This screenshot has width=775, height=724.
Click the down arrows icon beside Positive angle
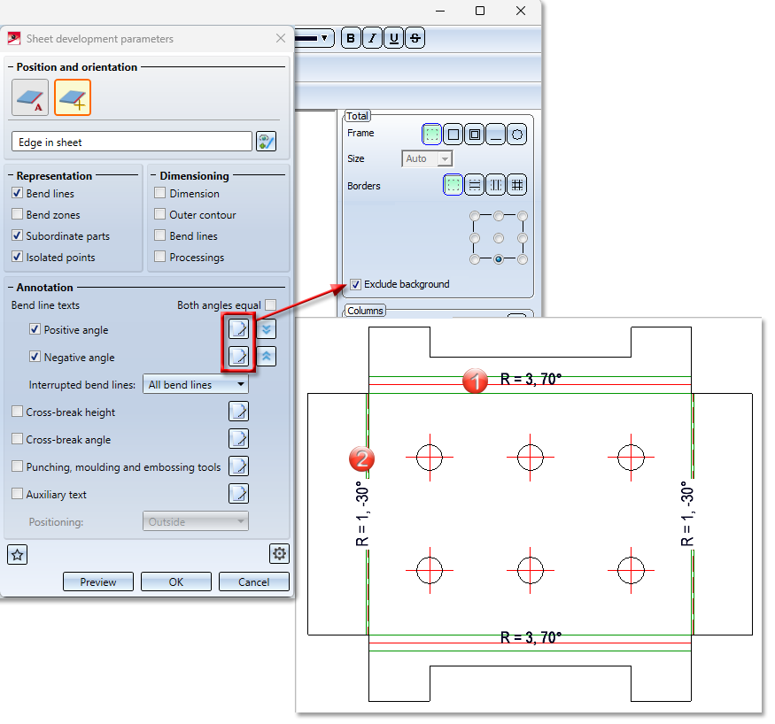pyautogui.click(x=267, y=329)
